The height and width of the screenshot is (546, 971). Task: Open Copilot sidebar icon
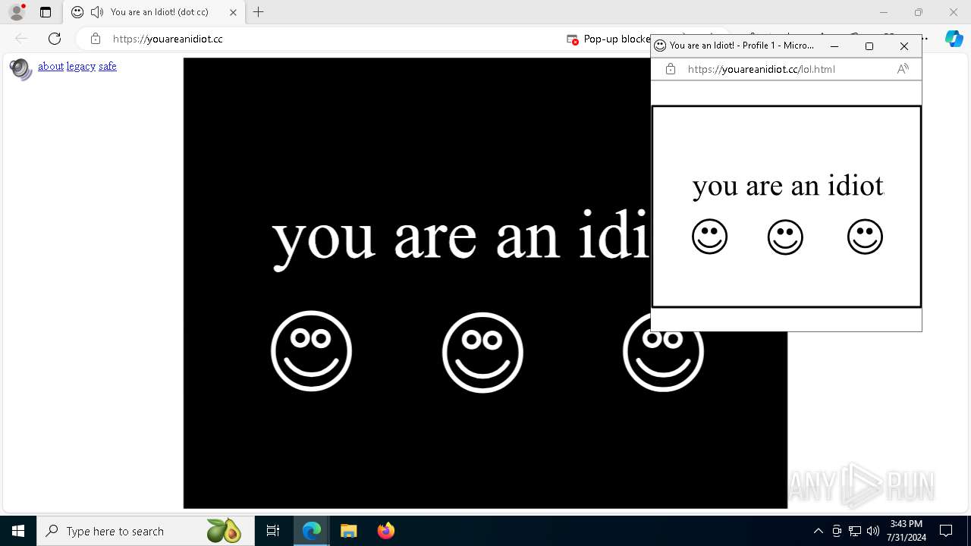[x=954, y=39]
